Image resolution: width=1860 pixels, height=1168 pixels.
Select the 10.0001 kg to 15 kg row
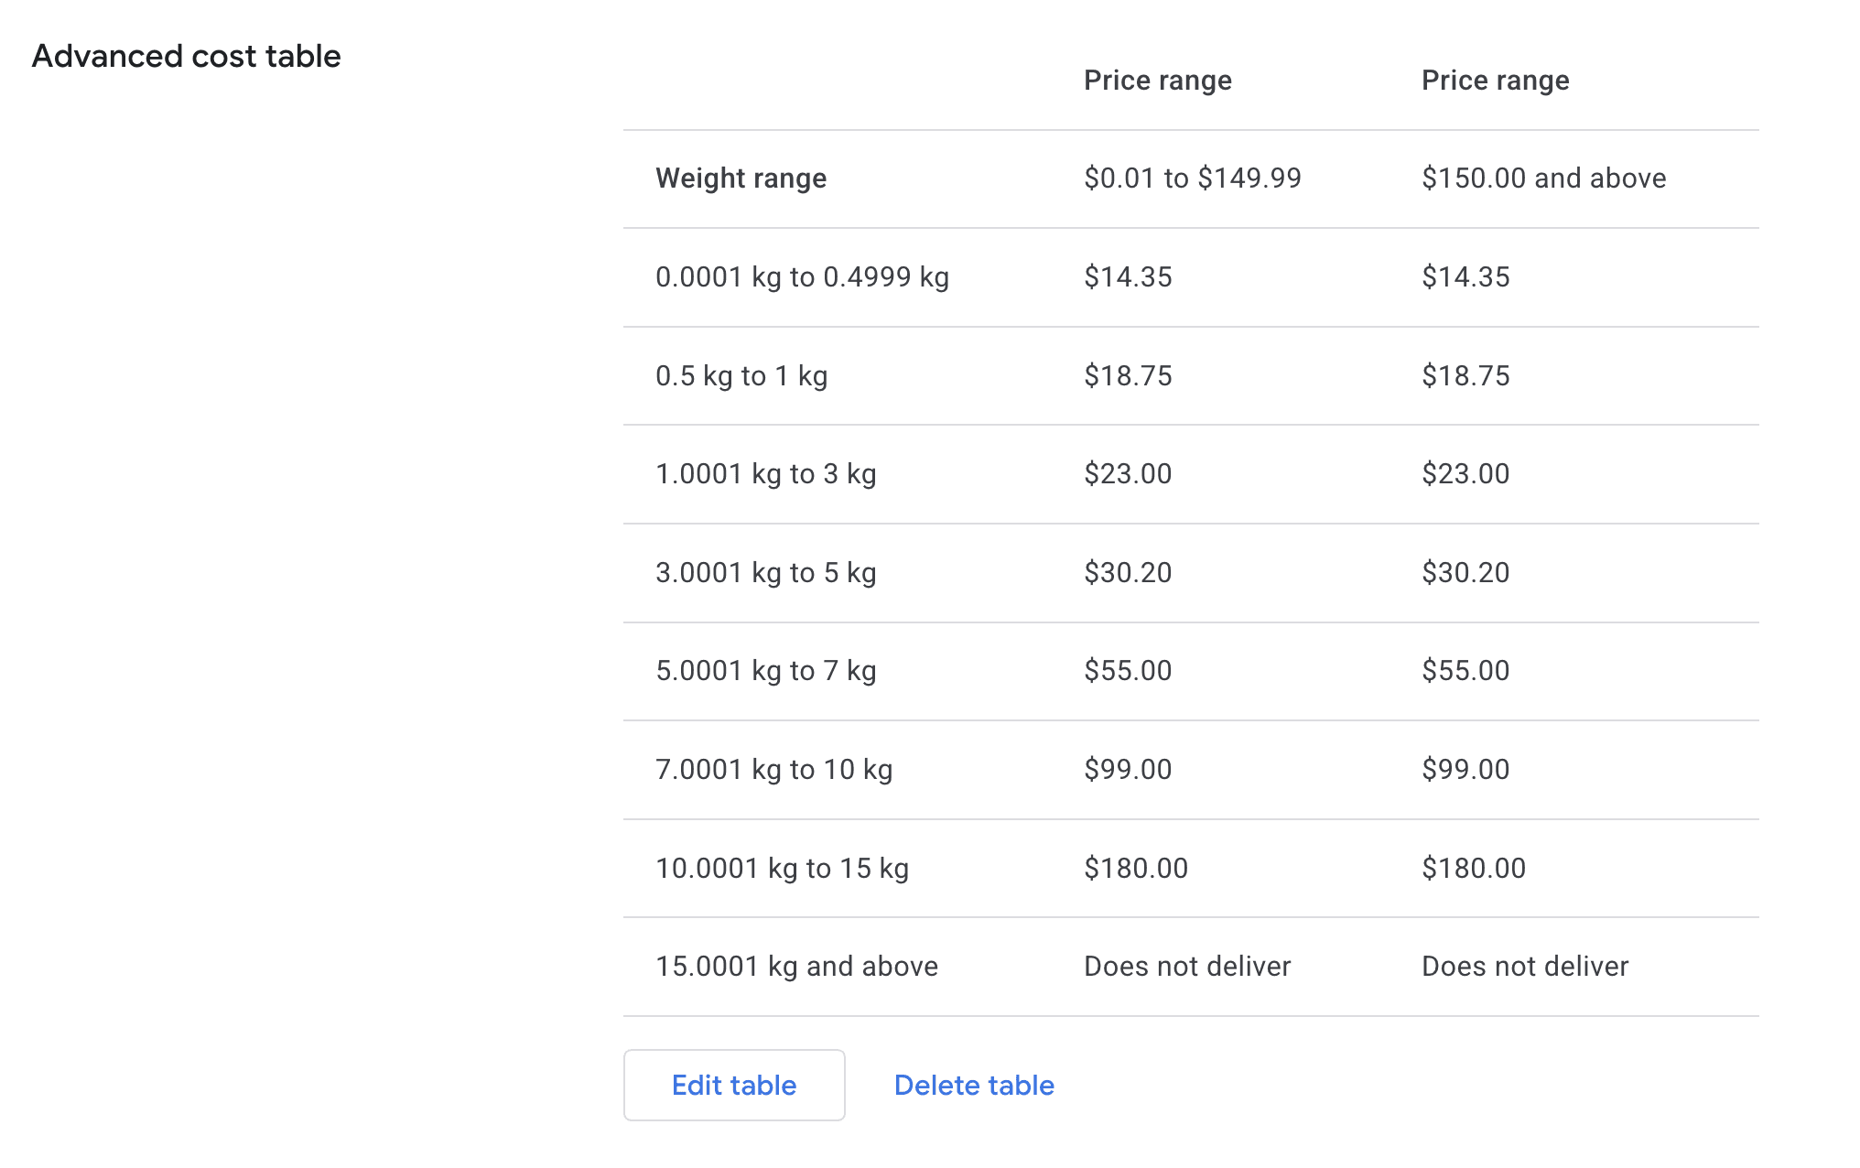[x=782, y=868]
